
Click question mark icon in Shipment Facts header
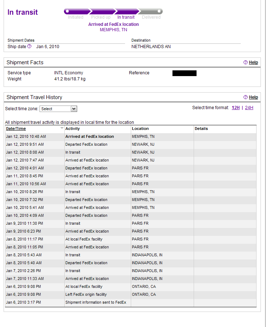click(x=245, y=62)
